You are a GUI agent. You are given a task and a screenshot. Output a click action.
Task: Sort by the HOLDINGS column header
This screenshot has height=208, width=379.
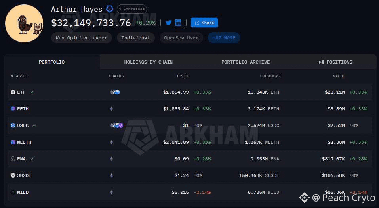coord(270,76)
